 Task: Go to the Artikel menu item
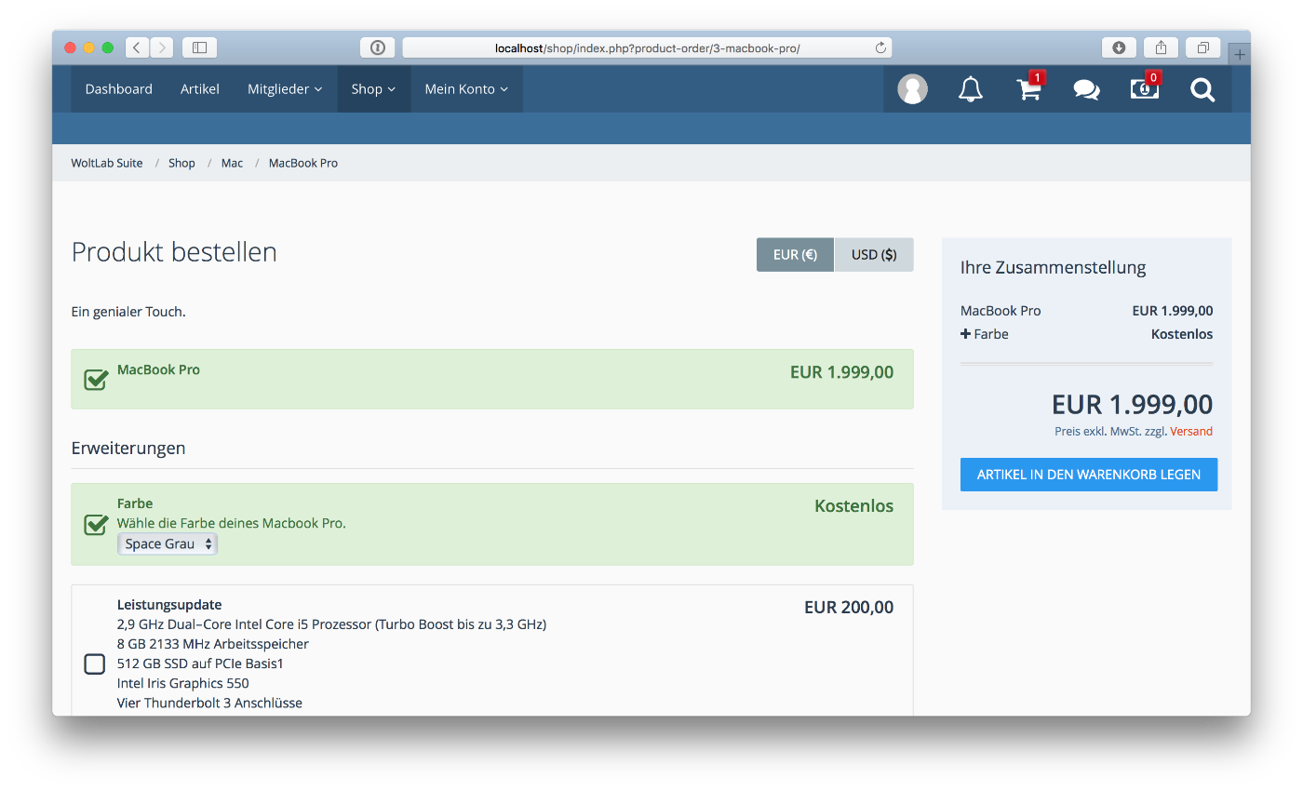coord(200,89)
